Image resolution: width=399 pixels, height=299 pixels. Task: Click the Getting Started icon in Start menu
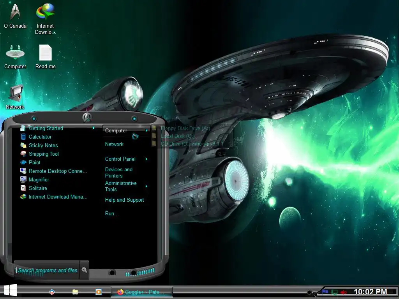[23, 128]
